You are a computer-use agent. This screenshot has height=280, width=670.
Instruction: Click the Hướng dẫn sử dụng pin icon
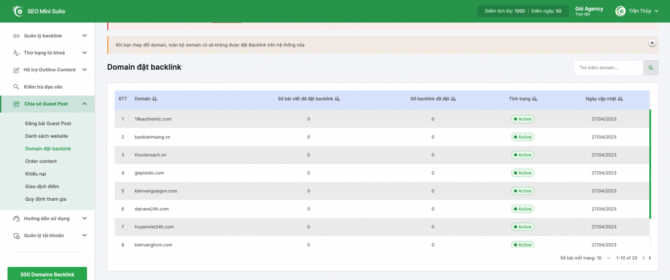[x=16, y=219]
